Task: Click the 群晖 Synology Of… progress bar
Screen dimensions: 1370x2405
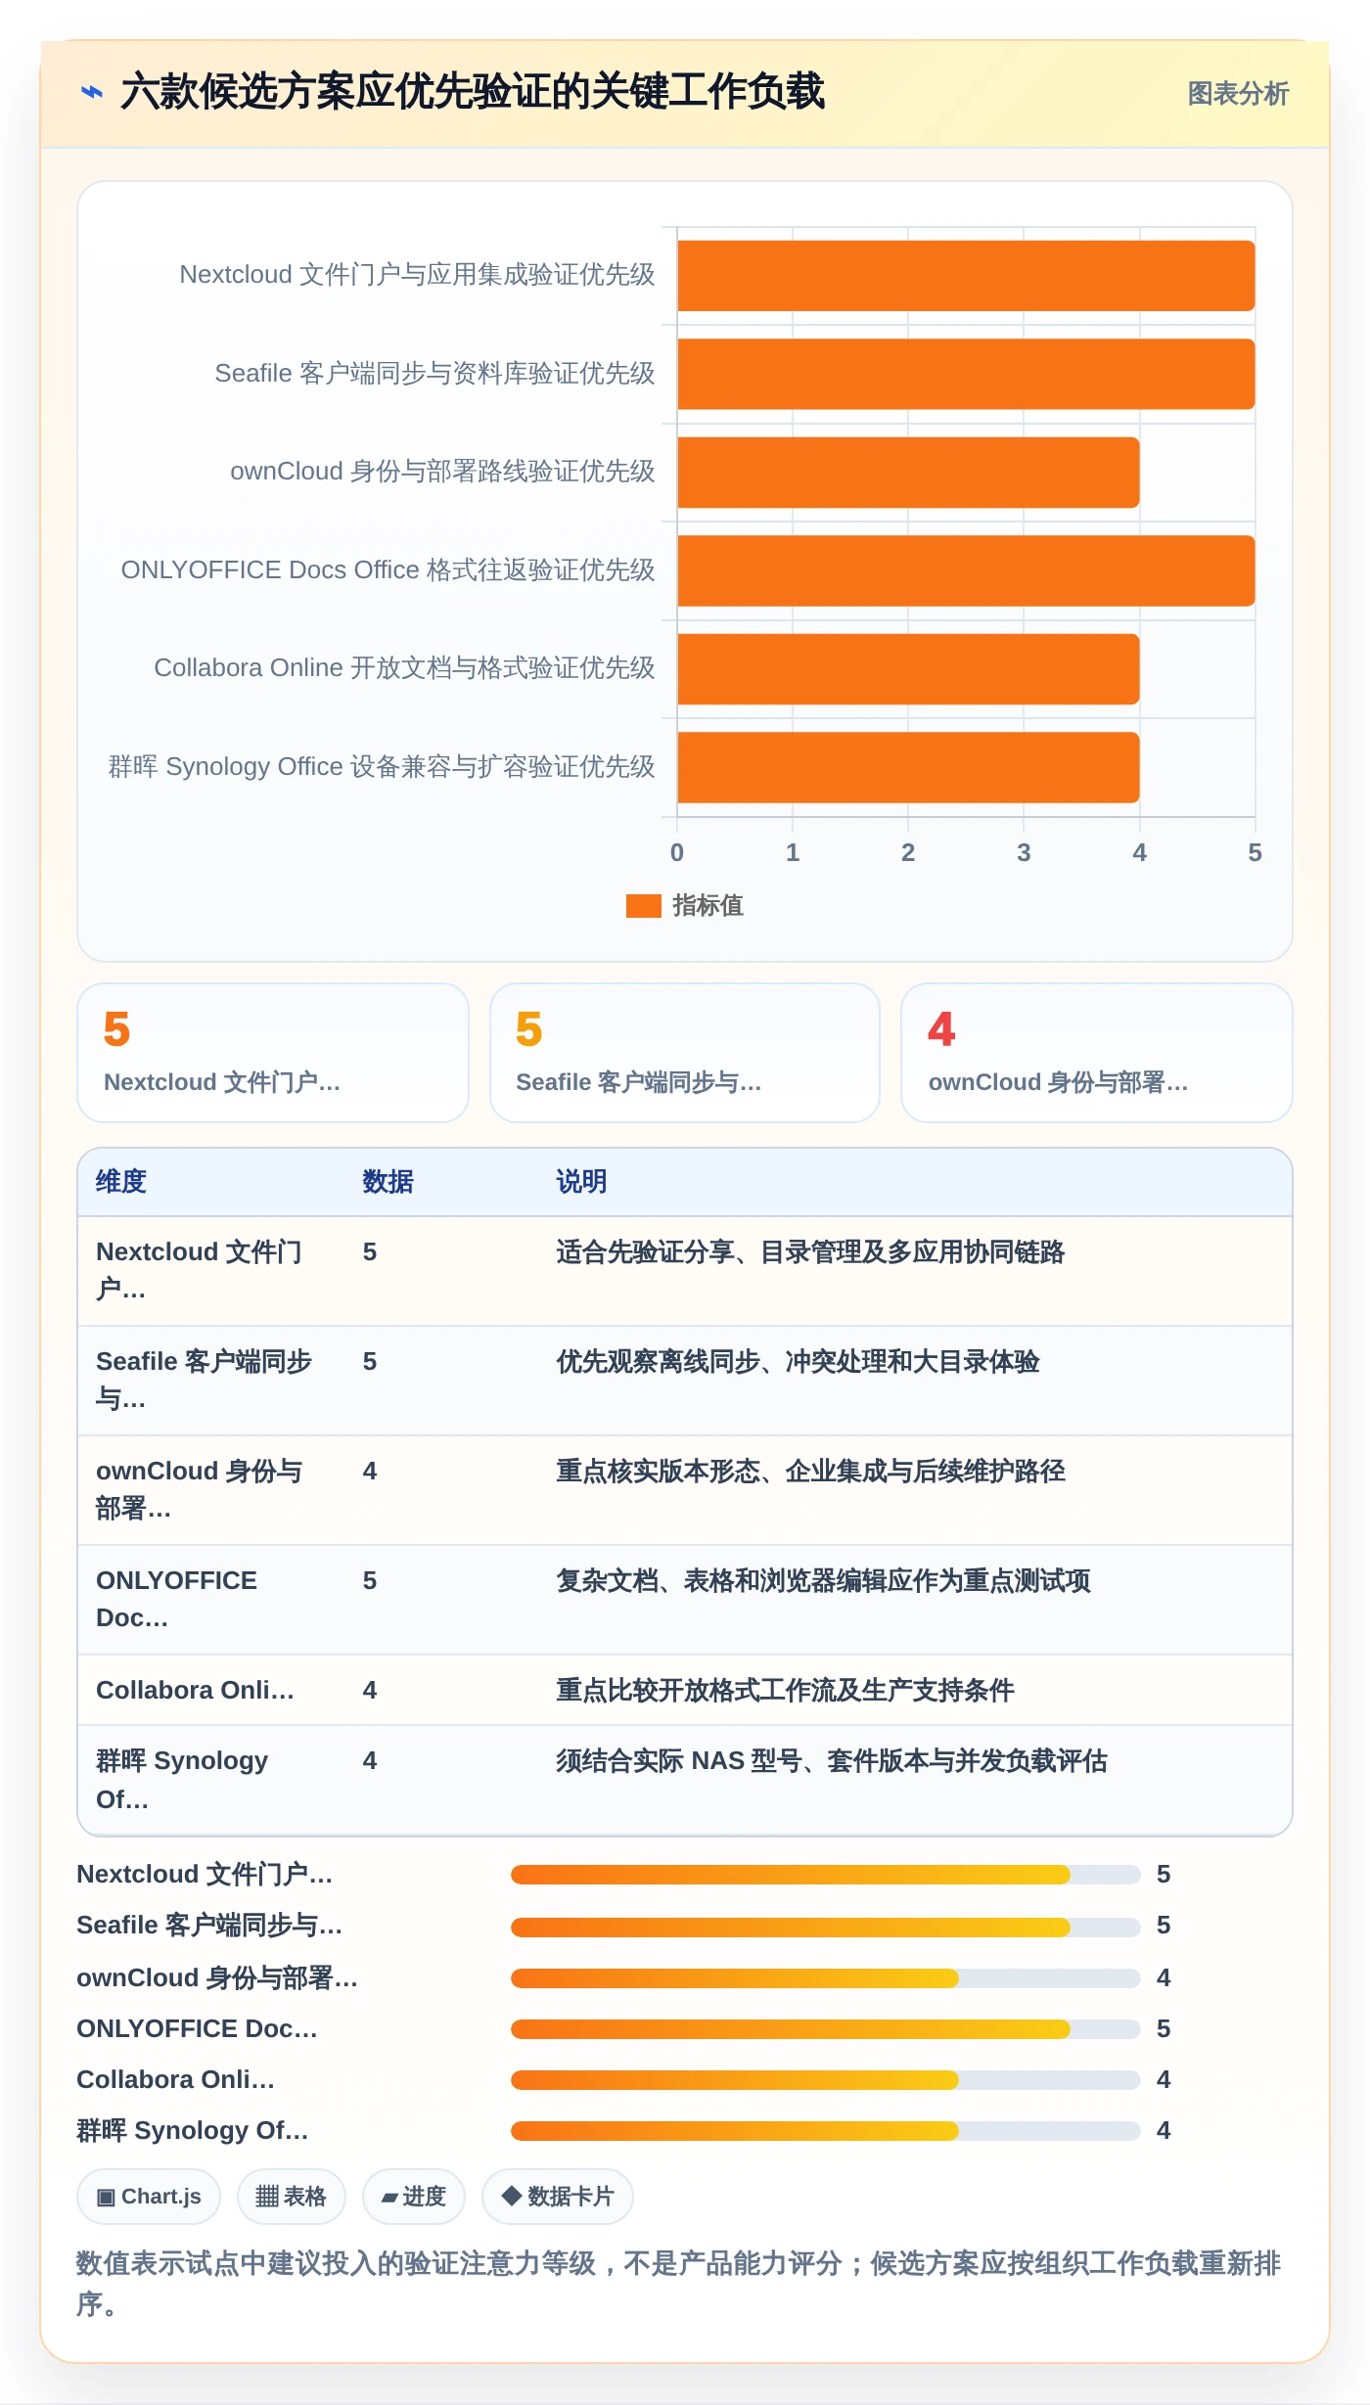Action: coord(825,2131)
